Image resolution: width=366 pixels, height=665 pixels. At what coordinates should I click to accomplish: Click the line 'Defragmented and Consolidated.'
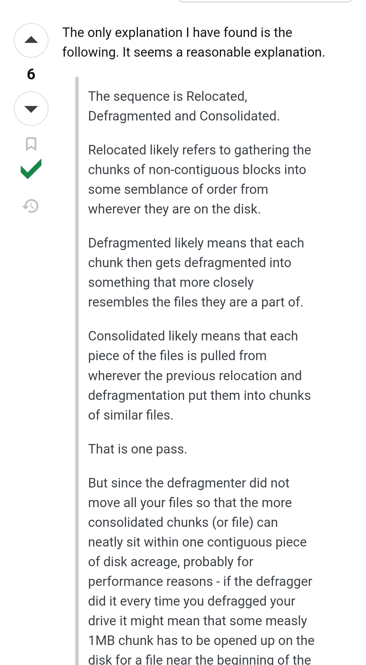[184, 116]
